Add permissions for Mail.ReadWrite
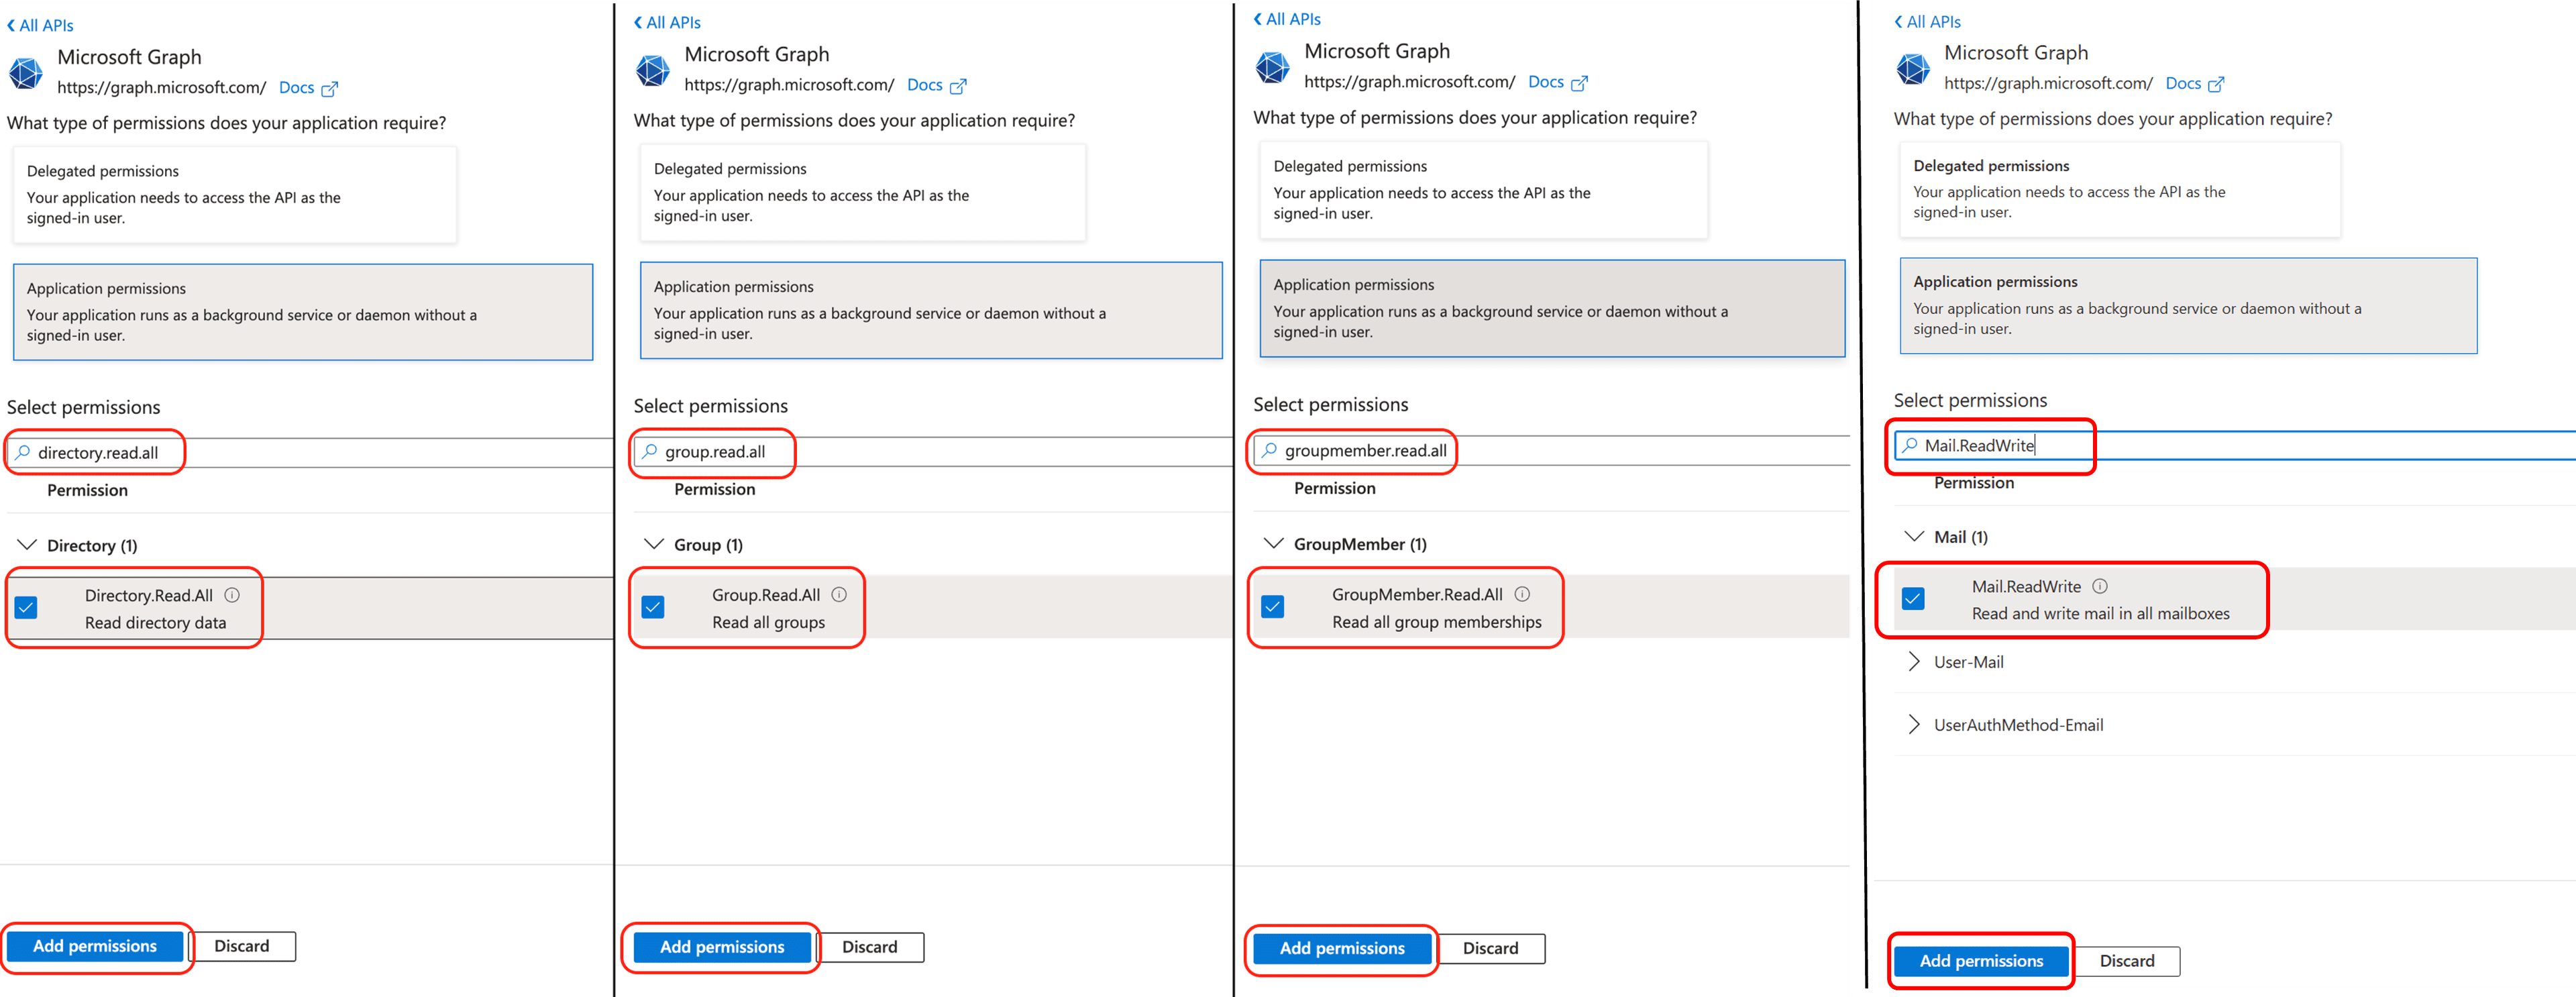 pyautogui.click(x=1981, y=961)
